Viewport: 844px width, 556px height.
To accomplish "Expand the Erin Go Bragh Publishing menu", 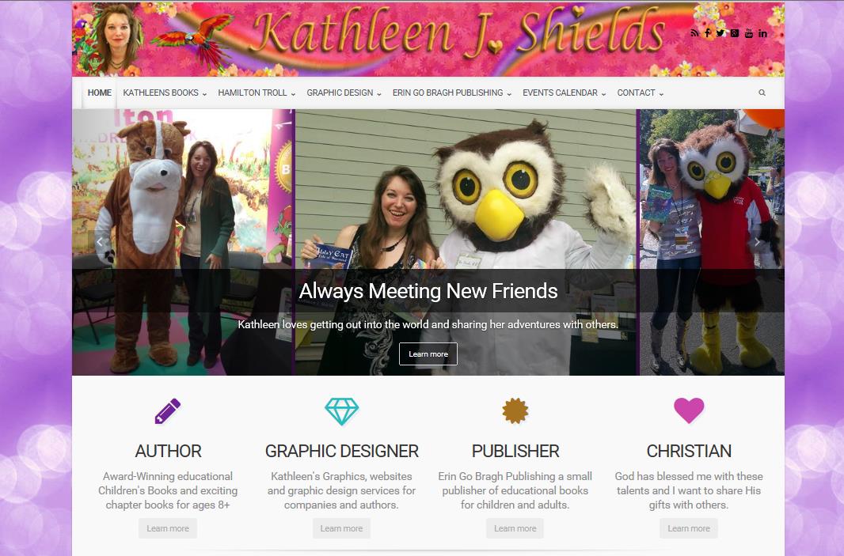I will click(x=452, y=93).
